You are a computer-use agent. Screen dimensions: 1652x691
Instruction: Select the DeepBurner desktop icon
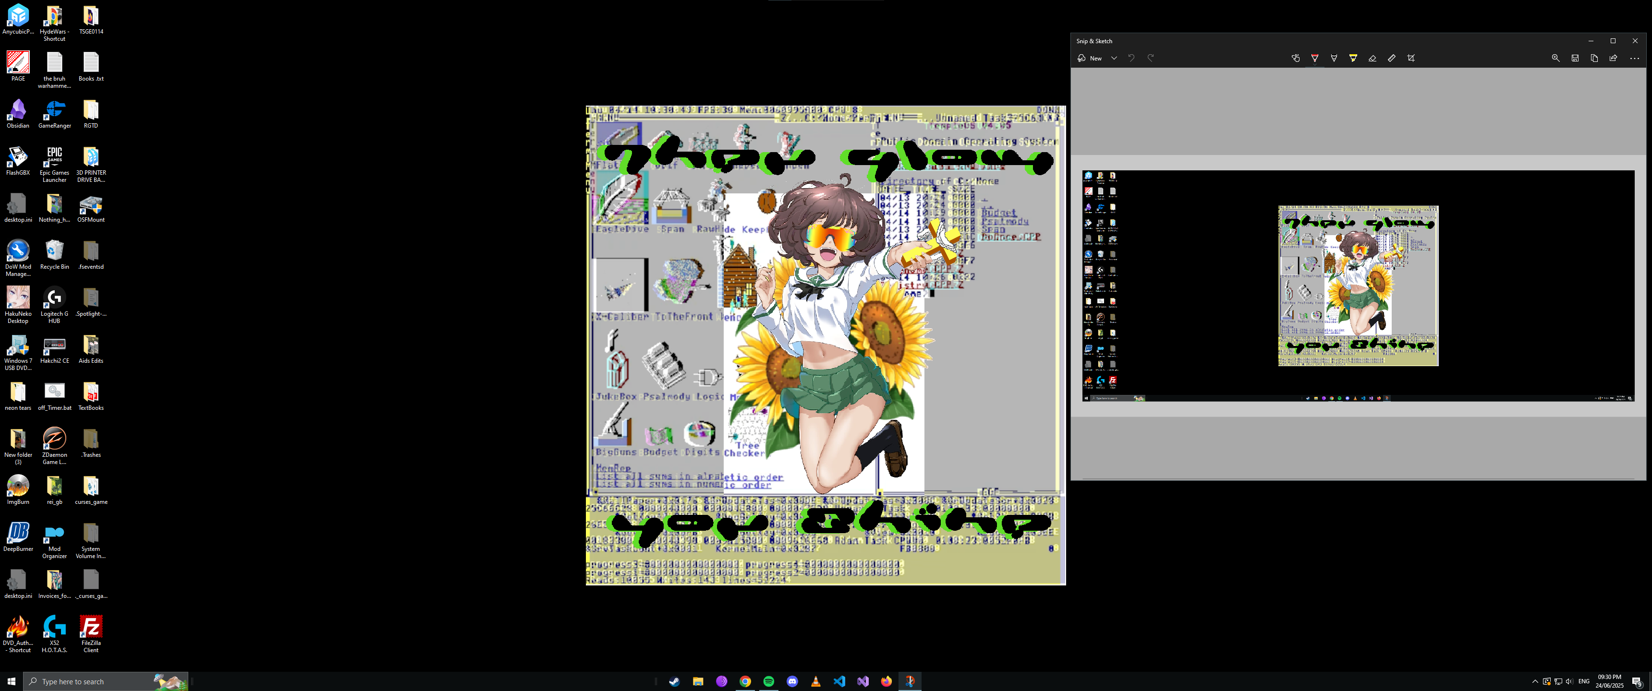[18, 537]
